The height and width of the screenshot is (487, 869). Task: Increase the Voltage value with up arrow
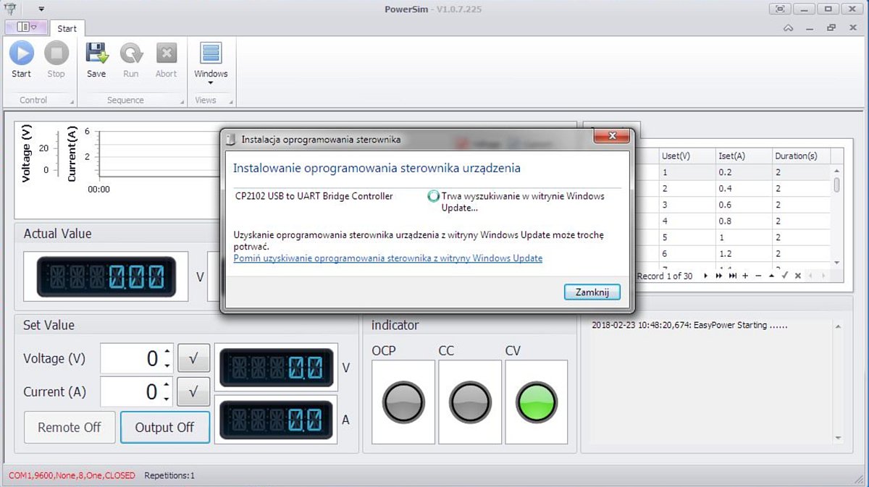tap(167, 352)
